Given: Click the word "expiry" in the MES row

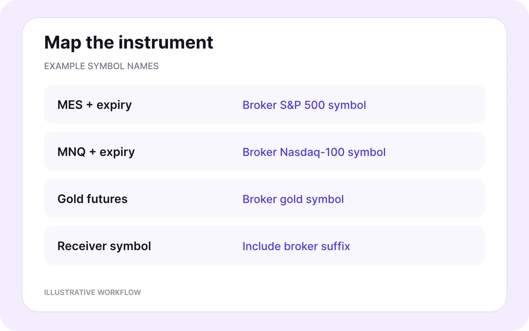Looking at the screenshot, I should pos(114,106).
